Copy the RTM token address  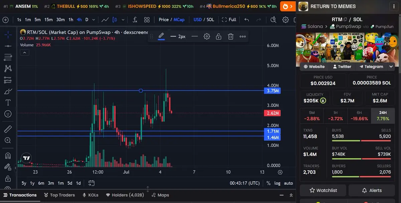tap(345, 19)
